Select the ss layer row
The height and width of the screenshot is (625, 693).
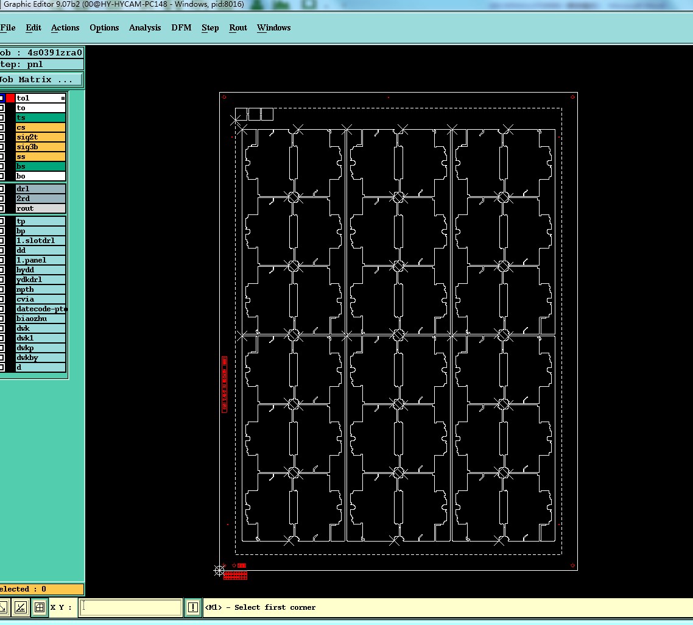click(x=41, y=157)
